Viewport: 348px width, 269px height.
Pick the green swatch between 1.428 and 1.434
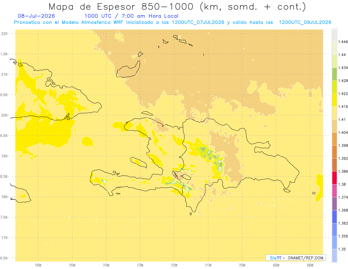tap(334, 74)
